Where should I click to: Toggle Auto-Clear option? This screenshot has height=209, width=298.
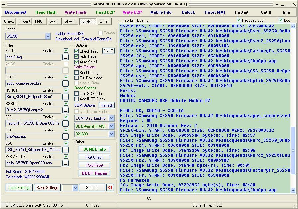point(77,56)
